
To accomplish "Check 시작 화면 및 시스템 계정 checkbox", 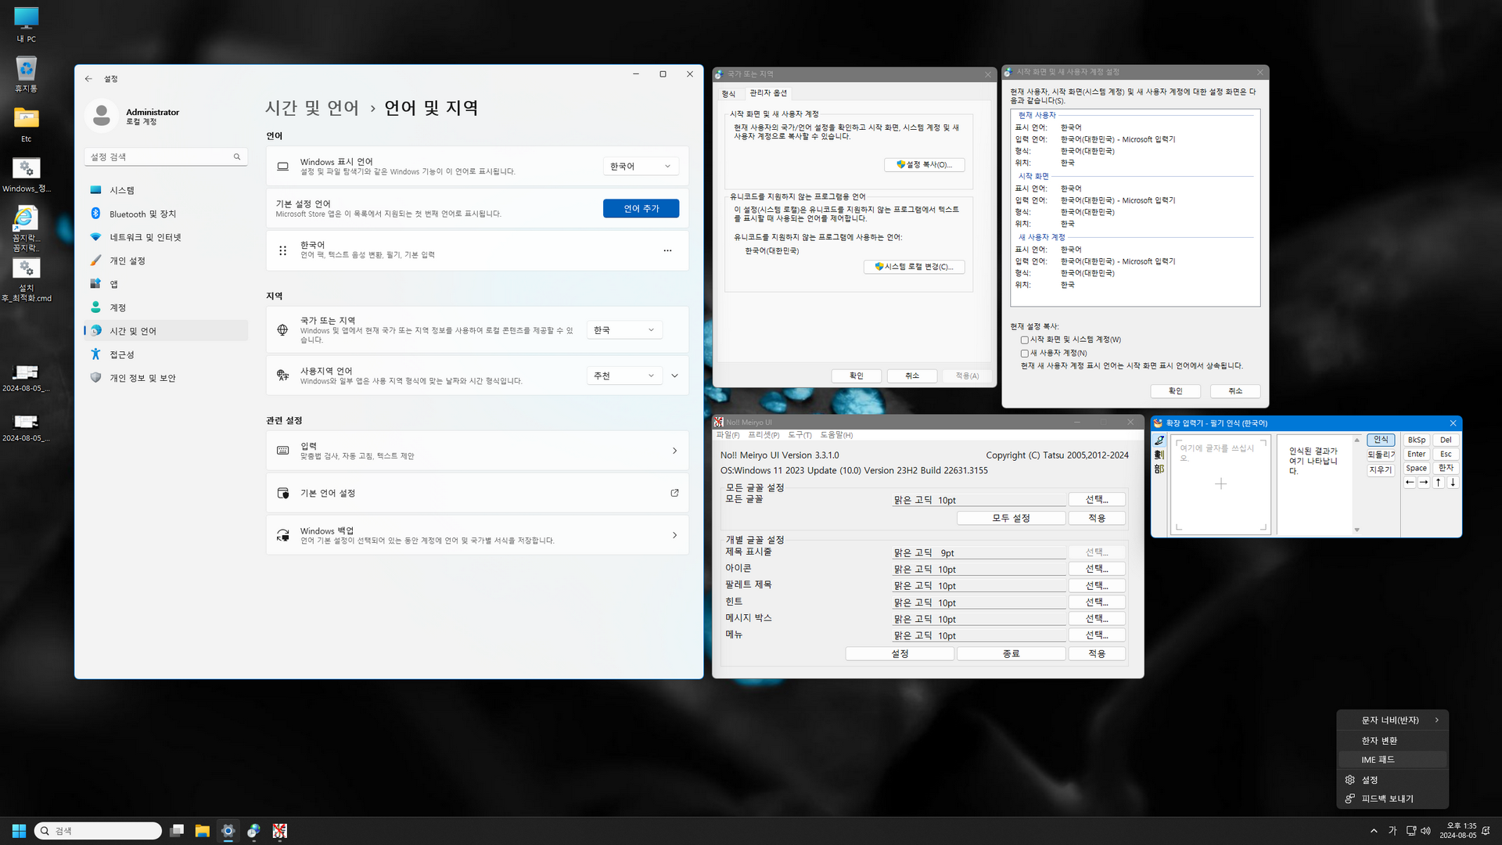I will (x=1025, y=340).
